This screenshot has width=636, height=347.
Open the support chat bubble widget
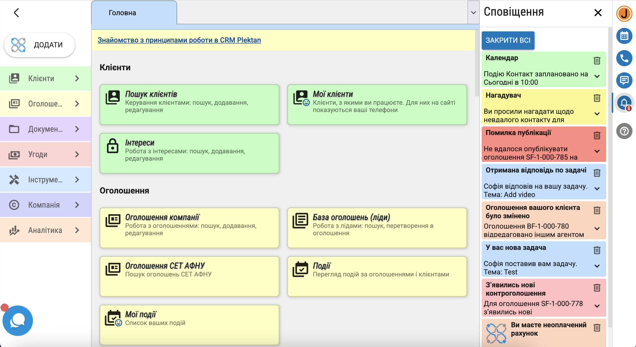point(18,320)
